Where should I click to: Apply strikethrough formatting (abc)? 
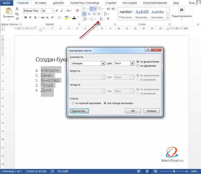pyautogui.click(x=43, y=17)
